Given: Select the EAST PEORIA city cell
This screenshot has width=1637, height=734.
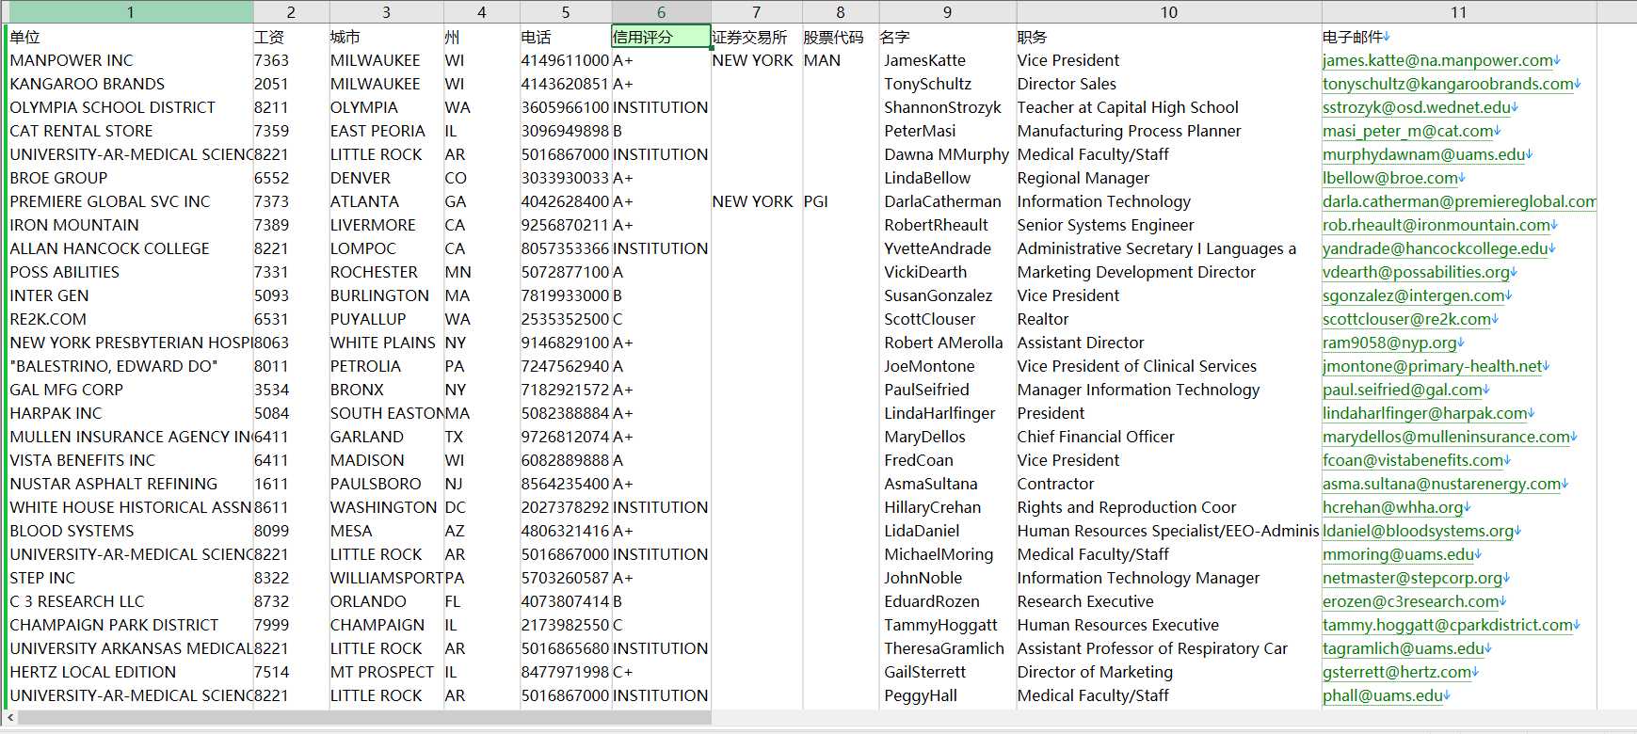Looking at the screenshot, I should 386,131.
